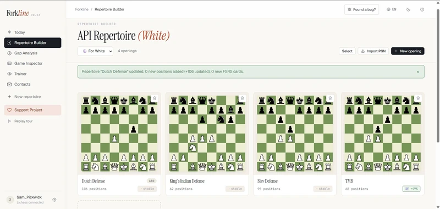
Task: Delete the King's Indian Defense card
Action: coord(242,98)
